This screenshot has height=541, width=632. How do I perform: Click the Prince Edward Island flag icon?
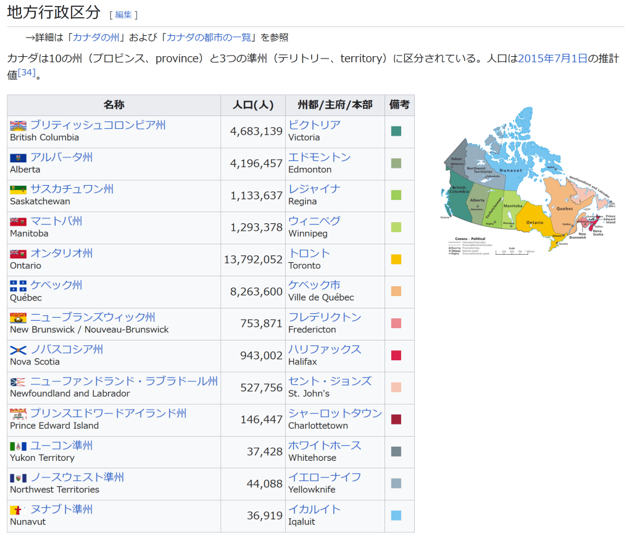pyautogui.click(x=19, y=414)
